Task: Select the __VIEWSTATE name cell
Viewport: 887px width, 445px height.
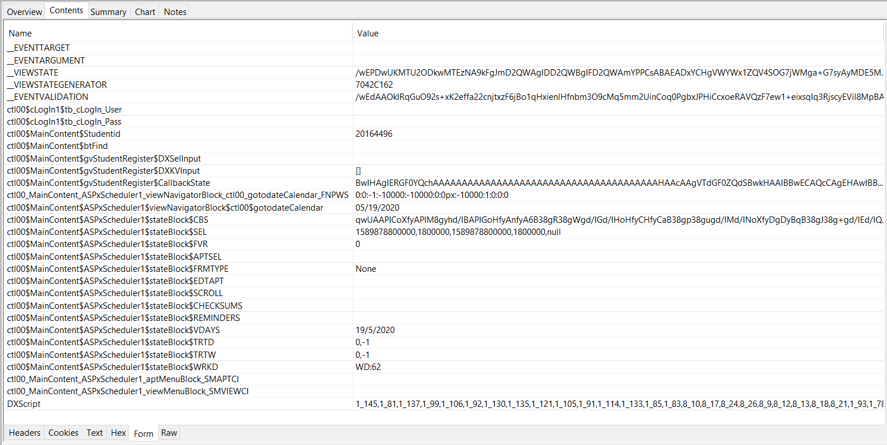Action: [179, 73]
